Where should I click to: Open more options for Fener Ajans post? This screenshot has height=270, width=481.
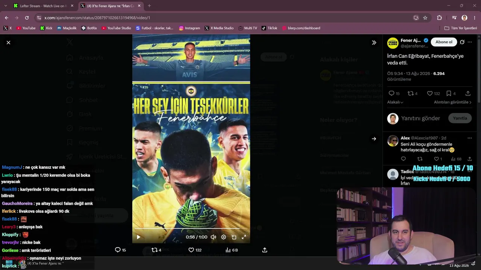click(x=470, y=42)
